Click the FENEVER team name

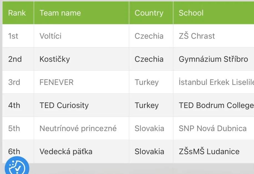coord(56,82)
